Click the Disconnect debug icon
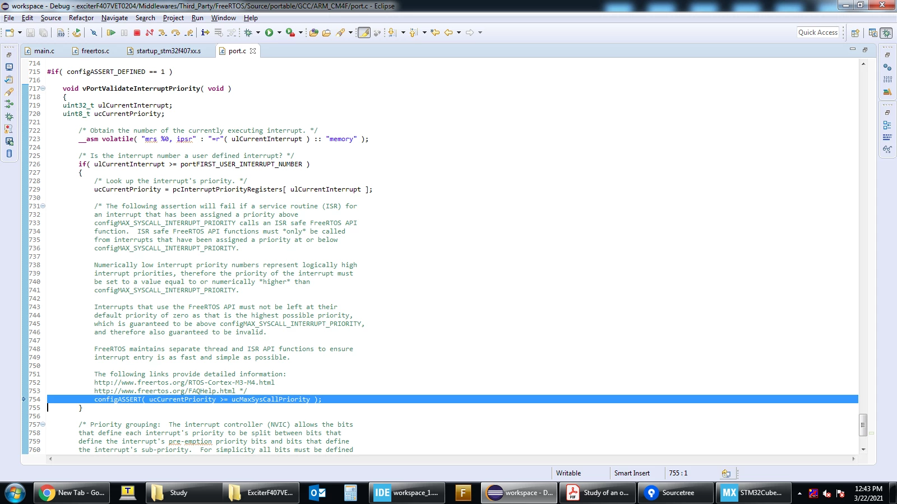The width and height of the screenshot is (897, 504). click(x=149, y=32)
